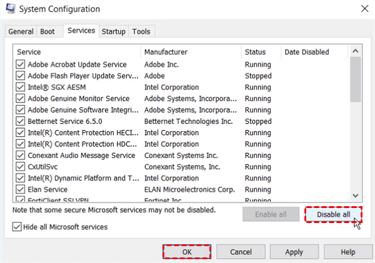
Task: Click the Apply button
Action: [294, 252]
